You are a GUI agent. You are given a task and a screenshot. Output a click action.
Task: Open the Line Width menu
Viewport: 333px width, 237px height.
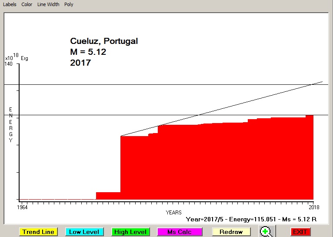click(x=48, y=4)
